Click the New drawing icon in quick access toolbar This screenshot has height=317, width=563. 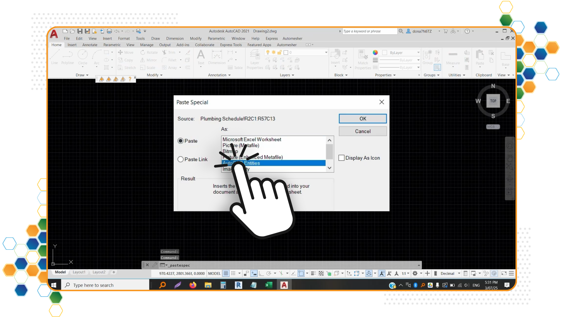(65, 31)
